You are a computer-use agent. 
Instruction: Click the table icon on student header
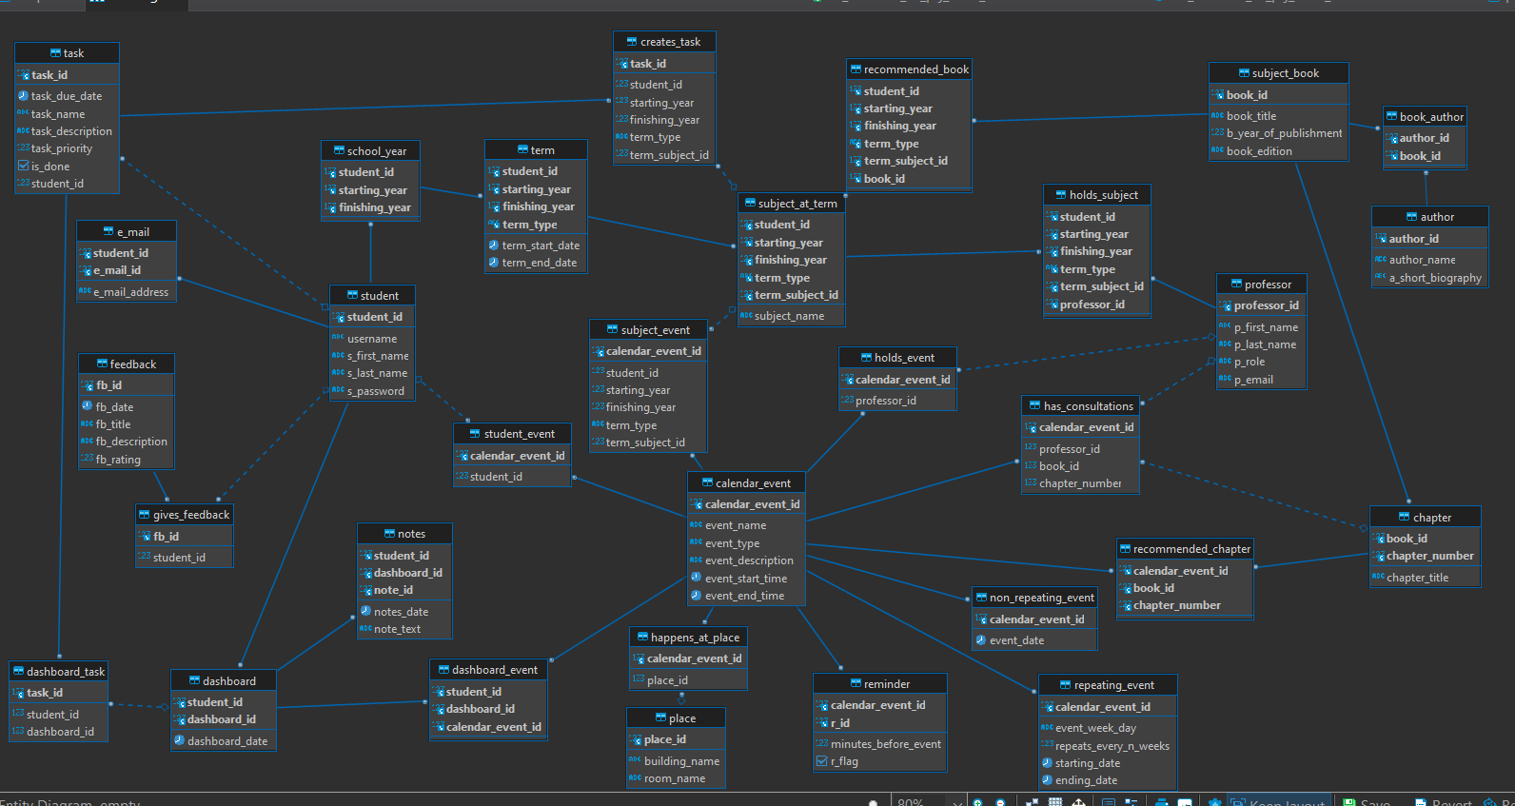(352, 296)
